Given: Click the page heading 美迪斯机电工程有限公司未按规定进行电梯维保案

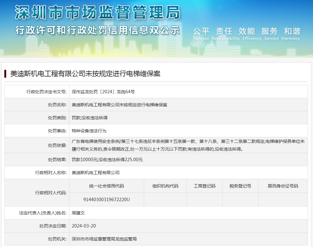Looking at the screenshot, I should click(85, 74).
